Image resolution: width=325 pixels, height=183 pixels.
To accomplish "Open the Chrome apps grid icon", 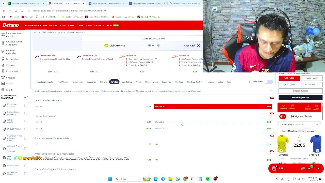I will (x=3, y=17).
